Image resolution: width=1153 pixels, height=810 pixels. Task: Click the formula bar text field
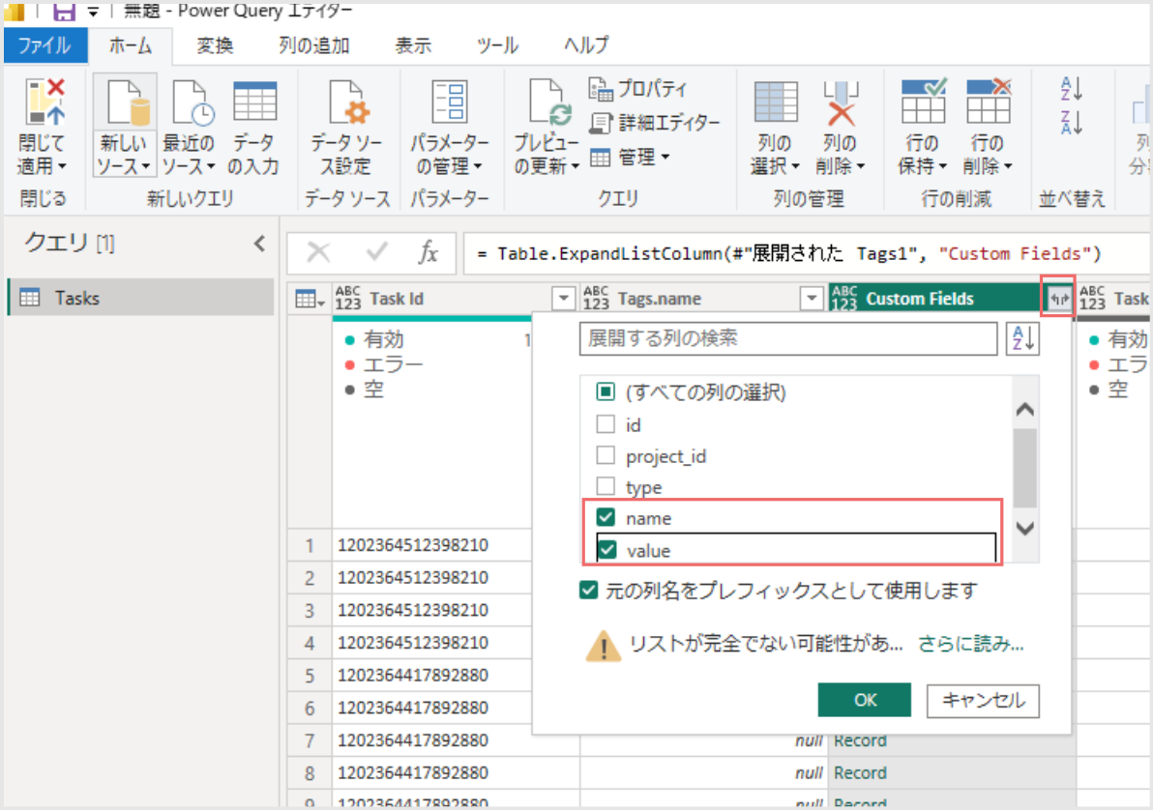point(807,253)
